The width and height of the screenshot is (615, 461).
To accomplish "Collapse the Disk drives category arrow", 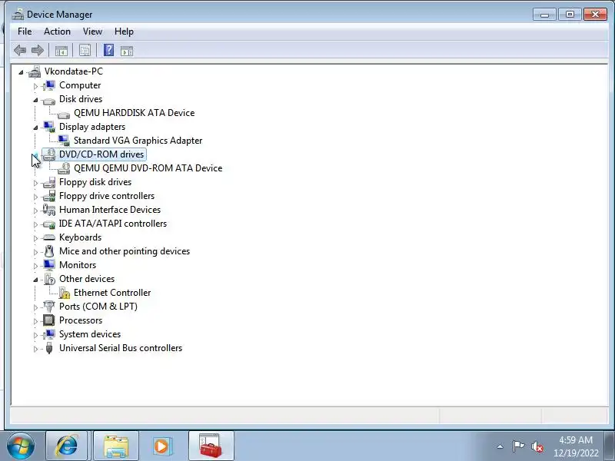I will tap(35, 100).
